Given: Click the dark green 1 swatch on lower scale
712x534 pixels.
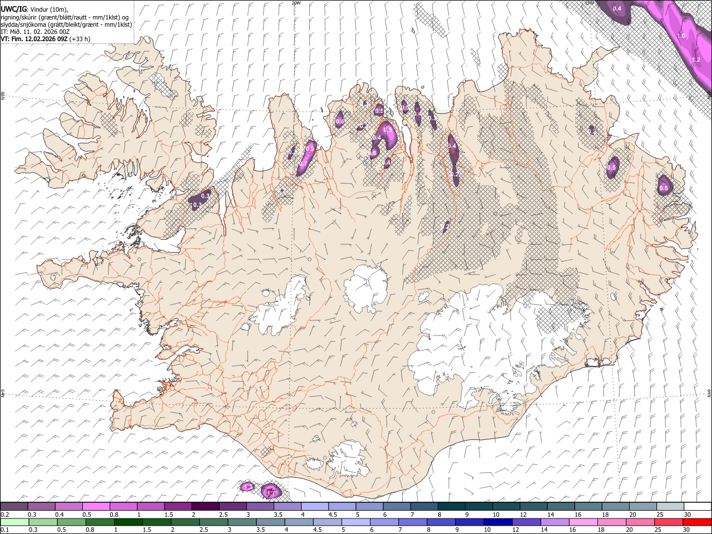Looking at the screenshot, I should point(128,522).
